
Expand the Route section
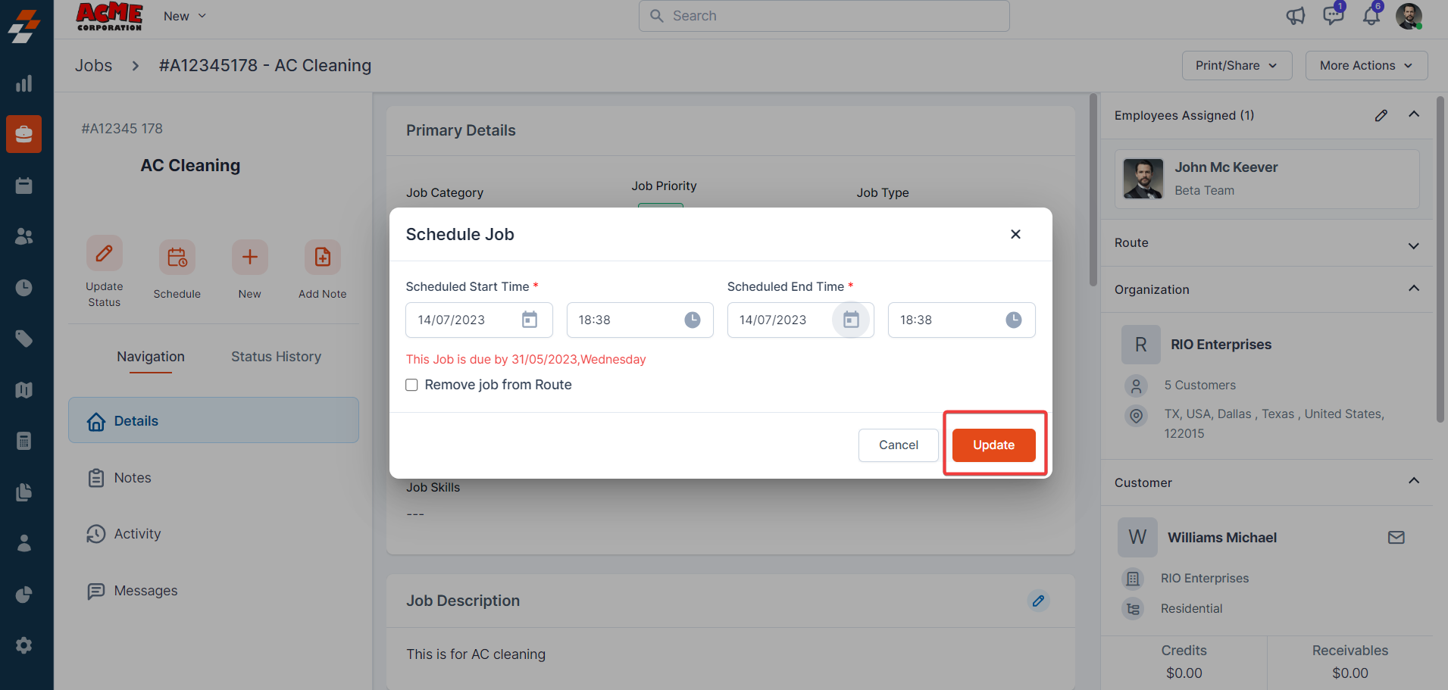point(1413,244)
